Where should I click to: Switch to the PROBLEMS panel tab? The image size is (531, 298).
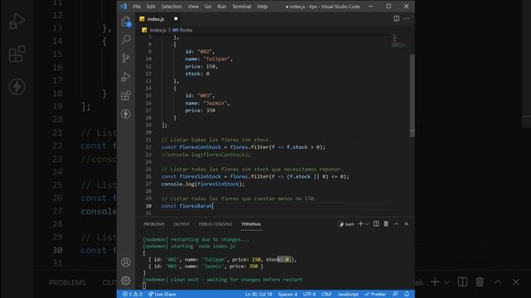[x=153, y=224]
